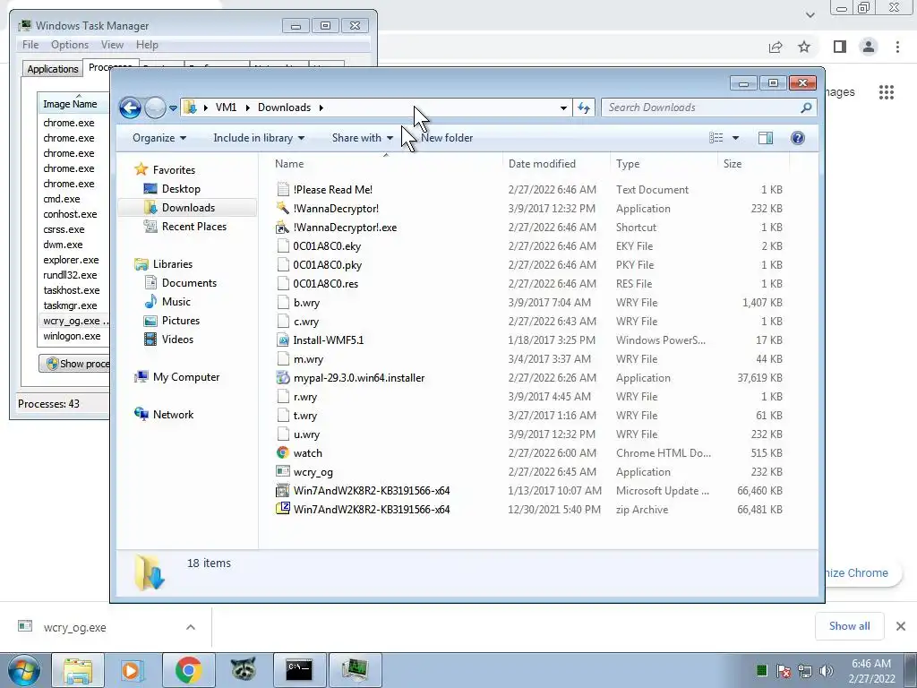Image resolution: width=917 pixels, height=688 pixels.
Task: Select mypal-29.3.0.win64.installer icon
Action: pos(283,377)
